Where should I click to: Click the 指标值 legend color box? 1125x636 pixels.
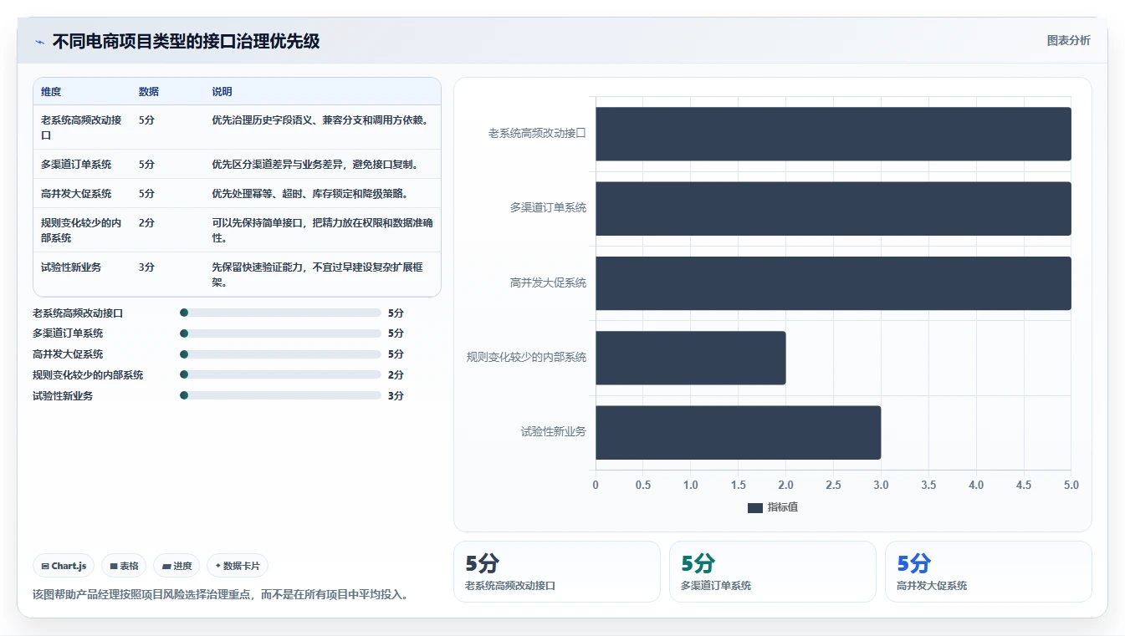(754, 508)
